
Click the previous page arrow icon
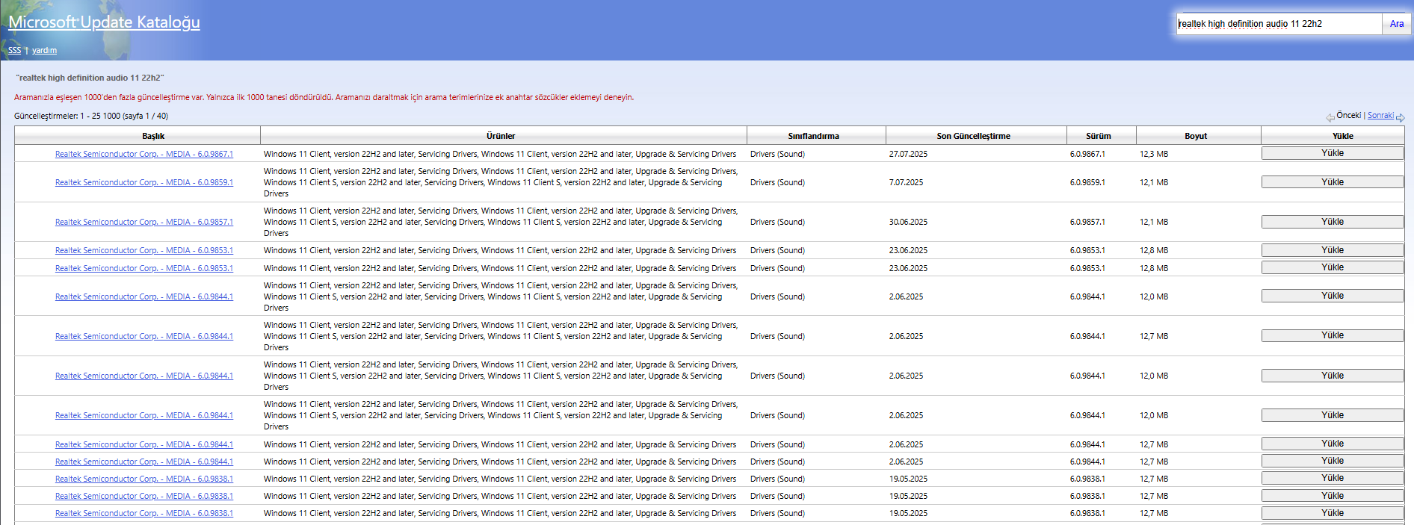pyautogui.click(x=1330, y=117)
